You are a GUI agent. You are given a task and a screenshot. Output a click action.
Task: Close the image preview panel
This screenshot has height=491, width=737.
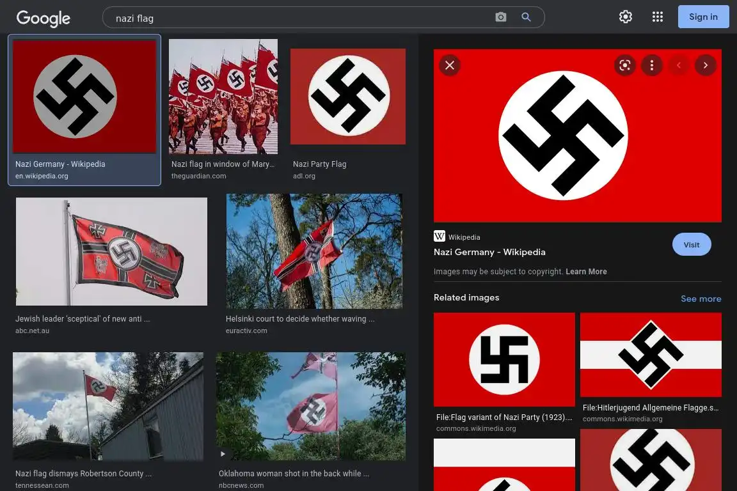(449, 65)
